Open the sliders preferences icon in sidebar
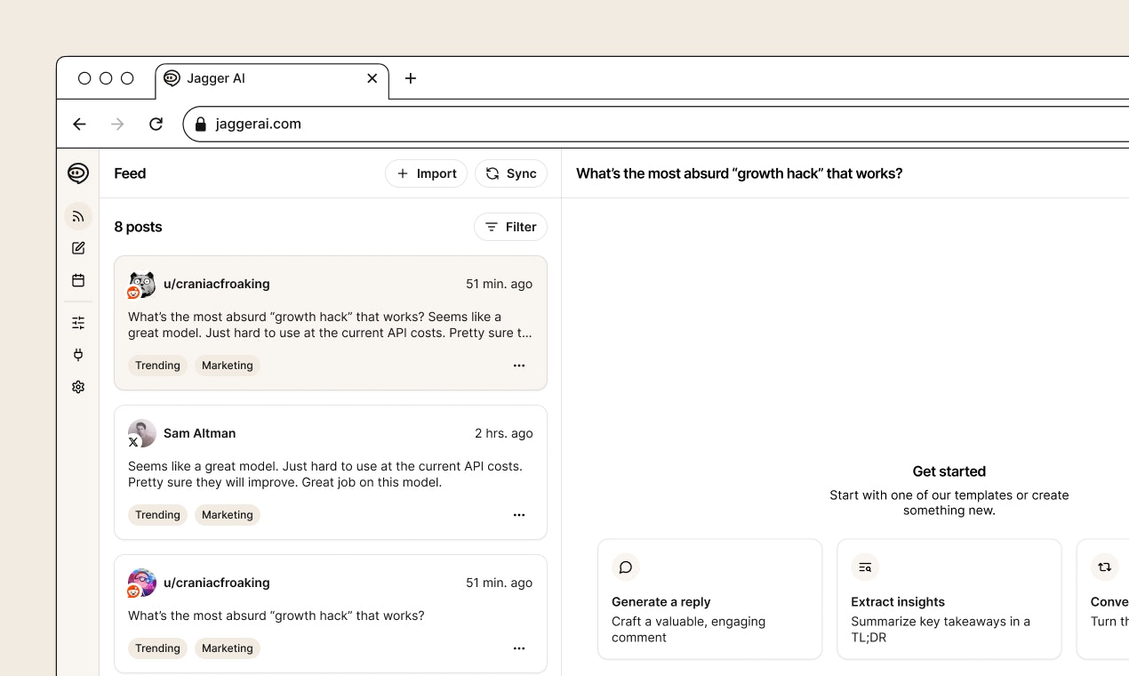1129x676 pixels. (78, 323)
